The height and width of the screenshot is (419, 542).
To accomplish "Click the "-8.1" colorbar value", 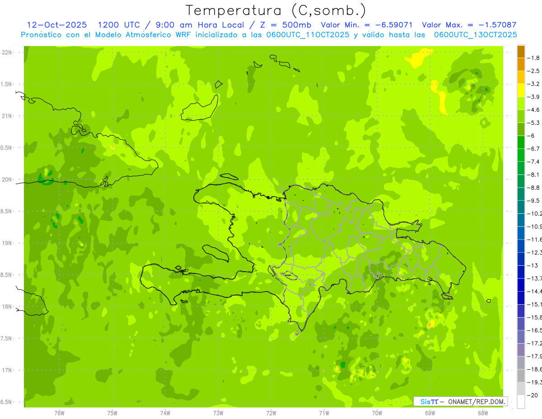I will pos(534,174).
